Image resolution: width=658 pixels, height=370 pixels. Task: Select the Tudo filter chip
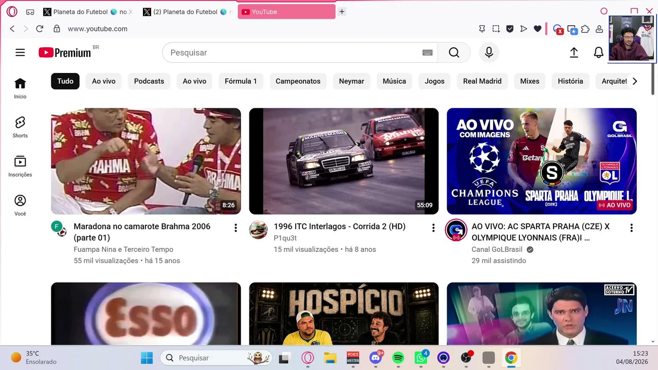pos(65,81)
